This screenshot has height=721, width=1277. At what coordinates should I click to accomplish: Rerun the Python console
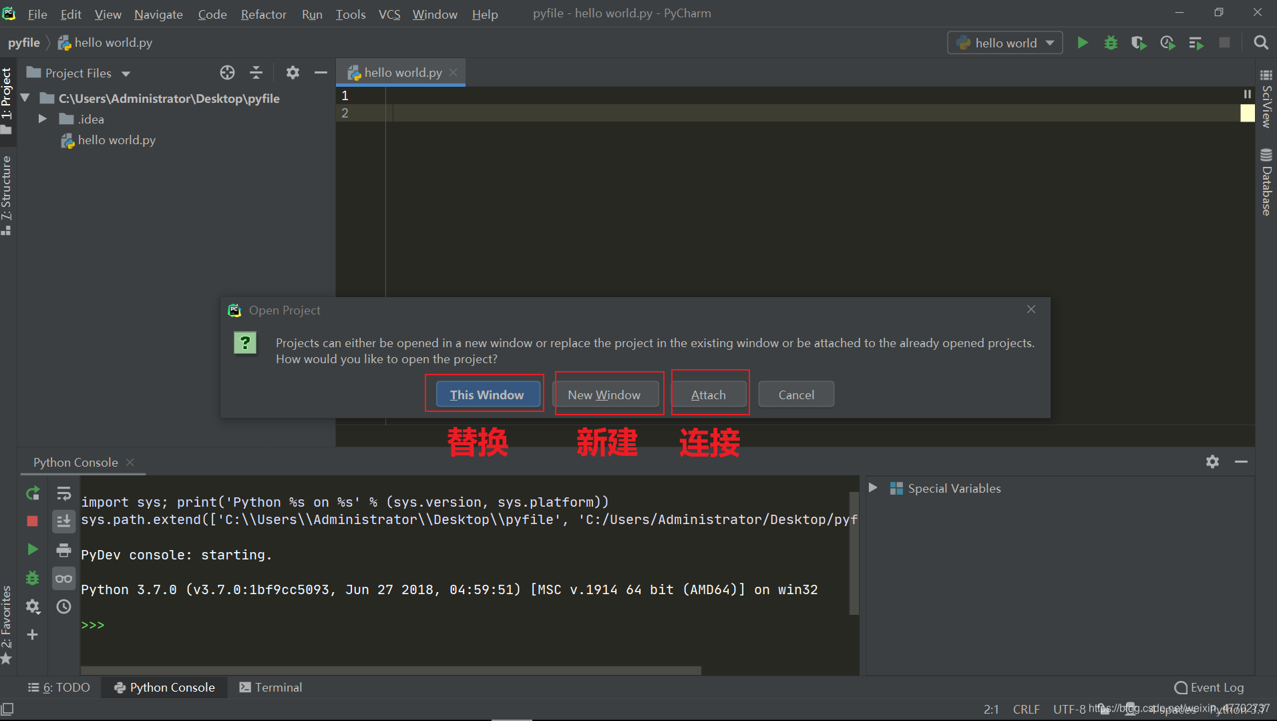pos(32,493)
